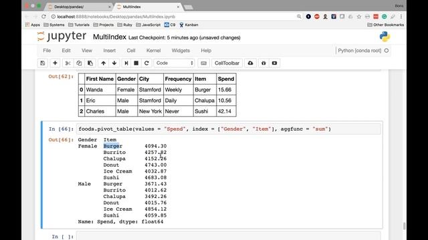
Task: Open the Help menu
Action: coord(206,51)
